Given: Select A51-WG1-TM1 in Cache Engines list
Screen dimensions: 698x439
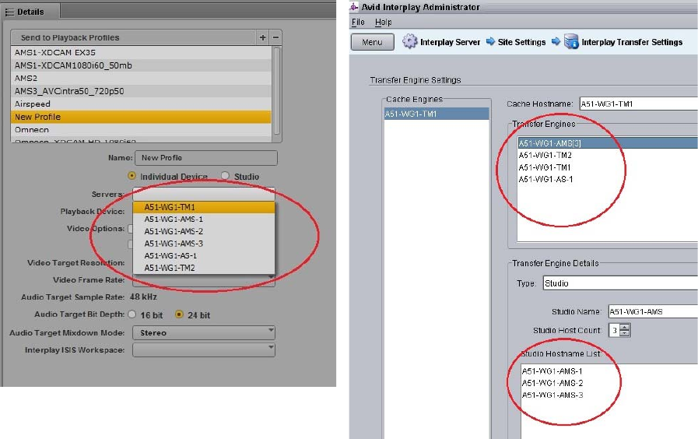Looking at the screenshot, I should tap(437, 114).
